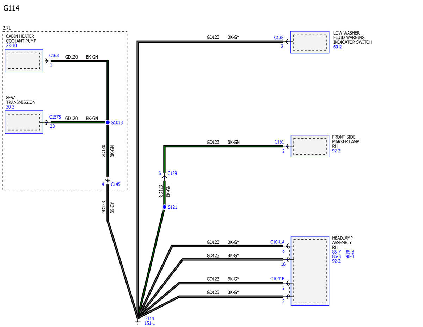Image resolution: width=423 pixels, height=327 pixels.
Task: Click the Cabin Heater Coolant Pump component box
Action: (24, 61)
